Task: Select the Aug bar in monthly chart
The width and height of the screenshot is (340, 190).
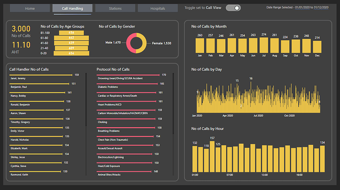Action: tap(274, 46)
